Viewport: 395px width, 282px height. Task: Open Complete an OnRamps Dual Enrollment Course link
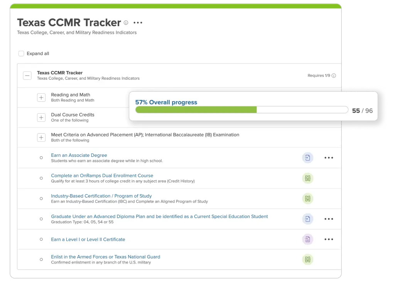coord(102,176)
